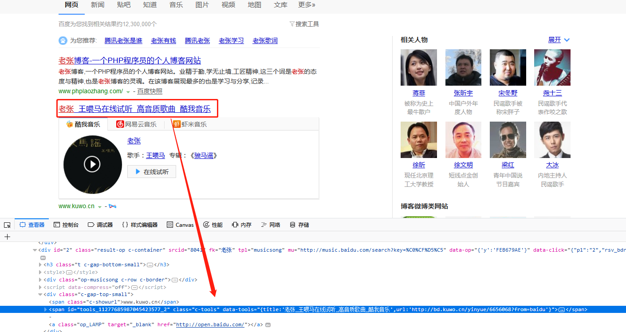Screen dimensions: 626x332
Task: Open the 调试器 debugger tab
Action: pyautogui.click(x=100, y=225)
